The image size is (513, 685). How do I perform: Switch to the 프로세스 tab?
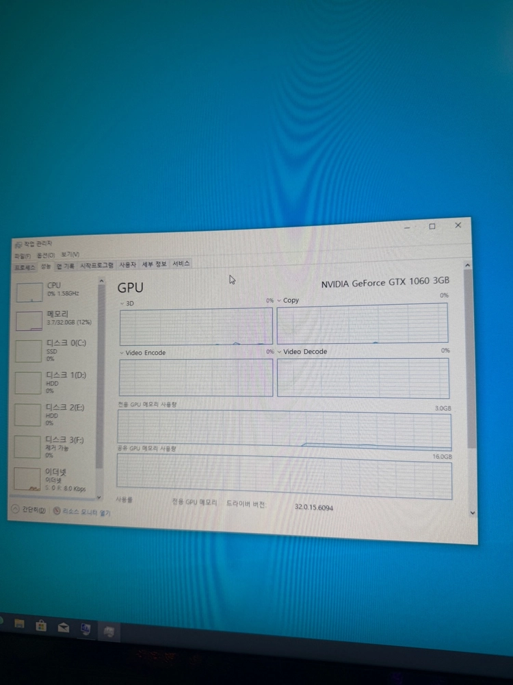pyautogui.click(x=25, y=267)
